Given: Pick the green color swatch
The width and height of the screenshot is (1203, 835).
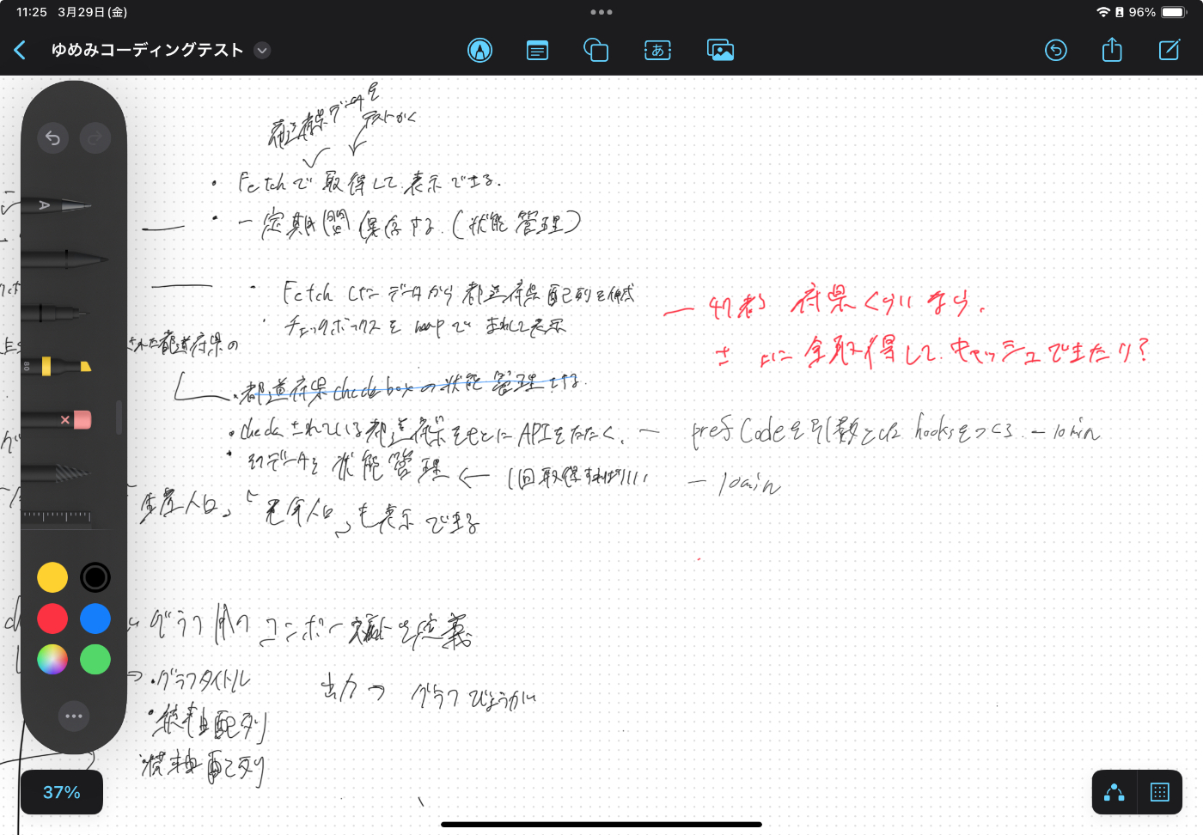Looking at the screenshot, I should click(x=95, y=660).
